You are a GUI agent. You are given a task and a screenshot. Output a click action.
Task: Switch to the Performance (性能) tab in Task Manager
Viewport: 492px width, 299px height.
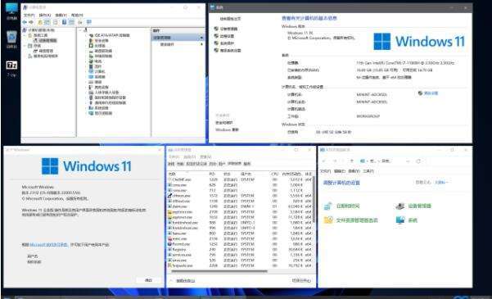click(179, 164)
